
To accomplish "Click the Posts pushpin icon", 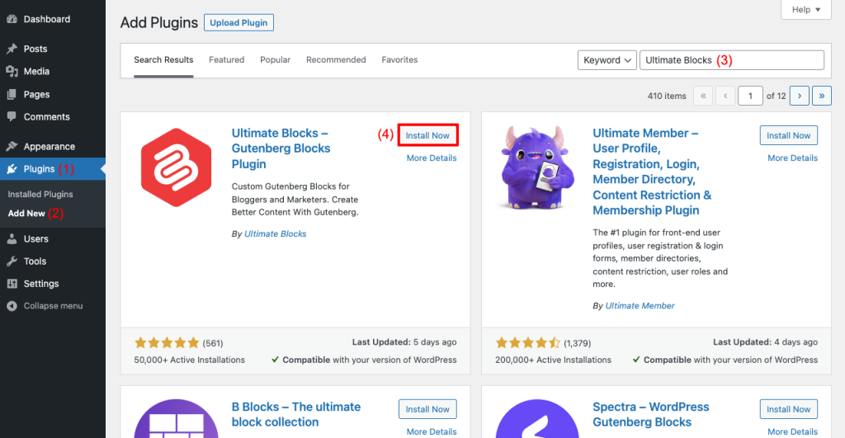I will [x=12, y=49].
